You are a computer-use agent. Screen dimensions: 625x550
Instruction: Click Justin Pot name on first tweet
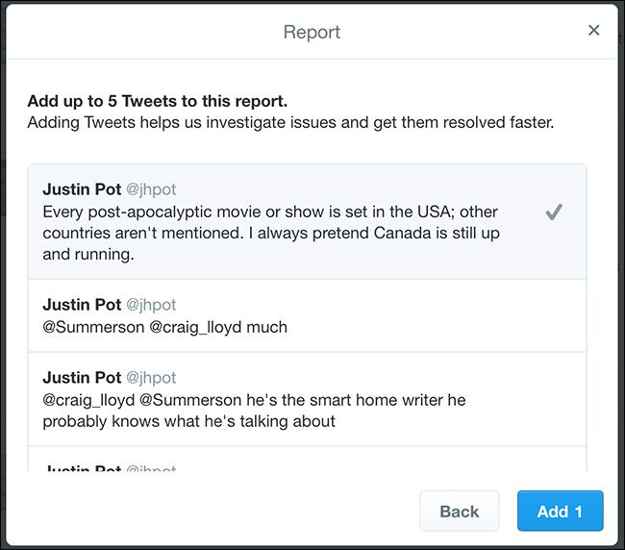tap(82, 189)
